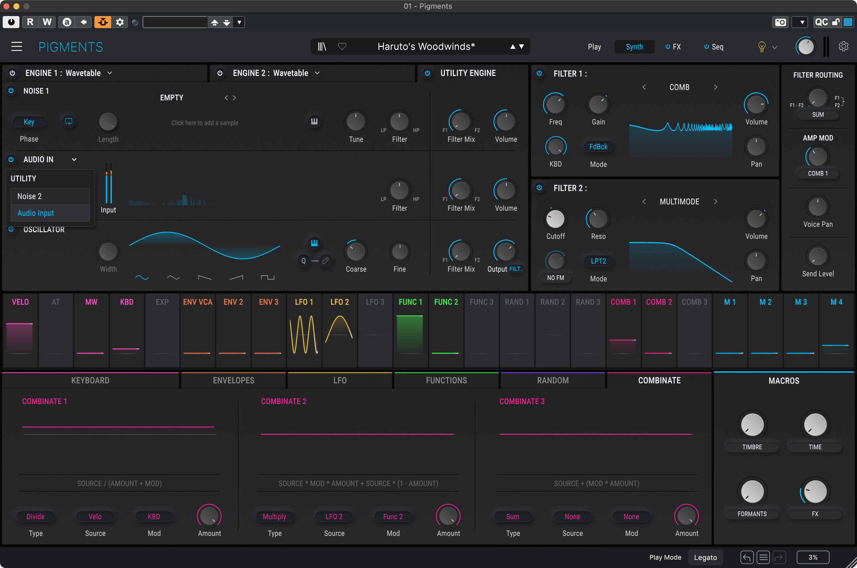Adjust the Filter 2 Cutoff knob
This screenshot has height=568, width=857.
click(x=555, y=219)
